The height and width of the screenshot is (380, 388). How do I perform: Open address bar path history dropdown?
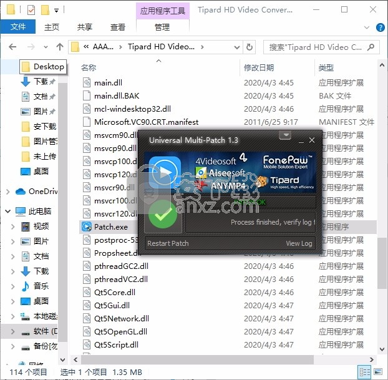click(237, 47)
